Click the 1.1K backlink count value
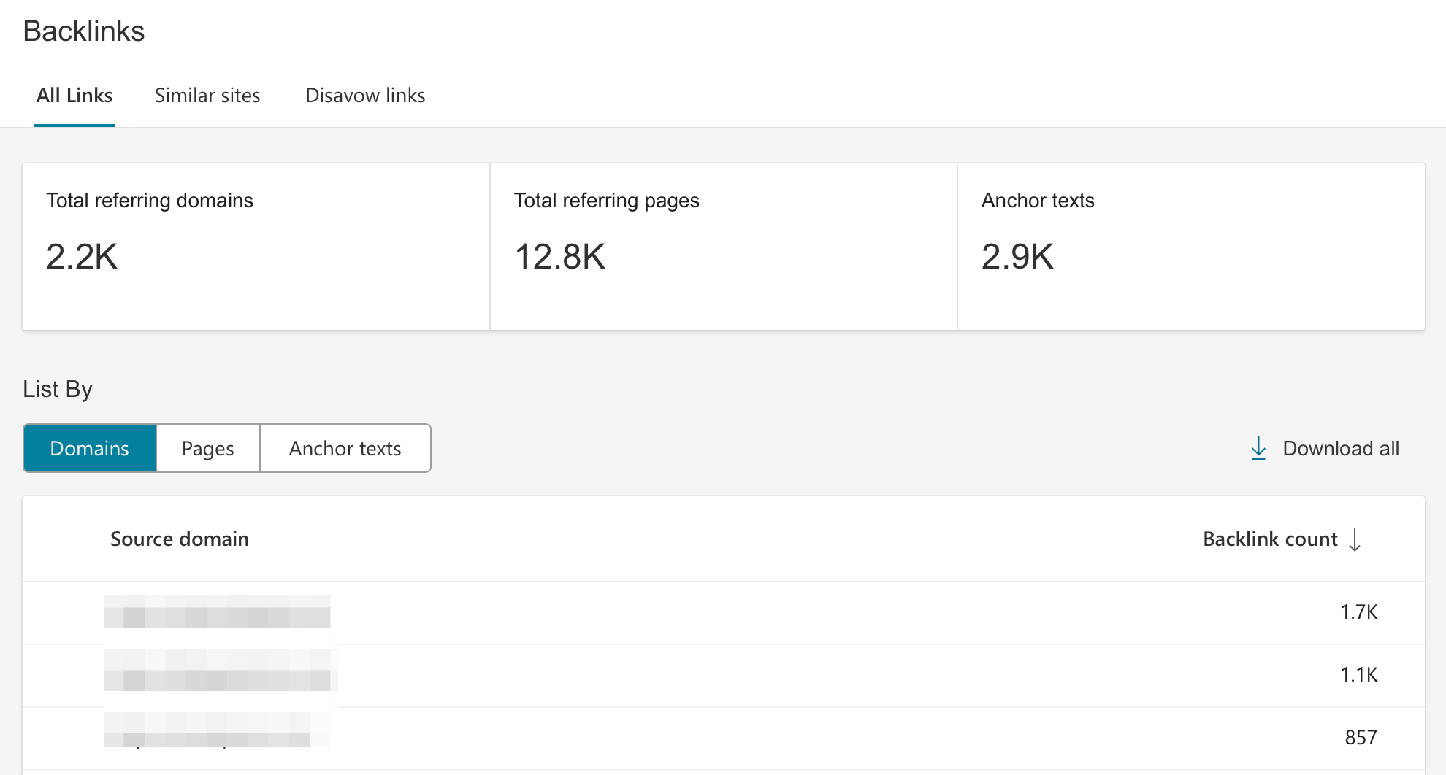1446x775 pixels. pyautogui.click(x=1358, y=675)
